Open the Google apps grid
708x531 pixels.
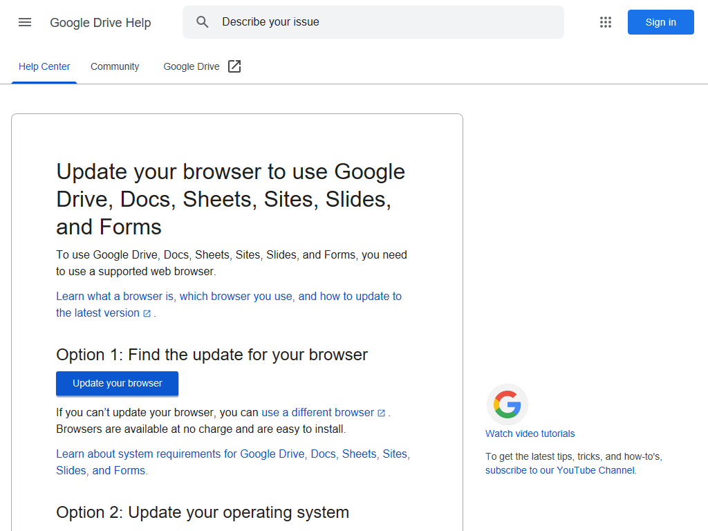pyautogui.click(x=606, y=22)
